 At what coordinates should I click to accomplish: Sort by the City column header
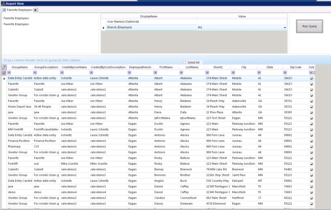click(244, 67)
